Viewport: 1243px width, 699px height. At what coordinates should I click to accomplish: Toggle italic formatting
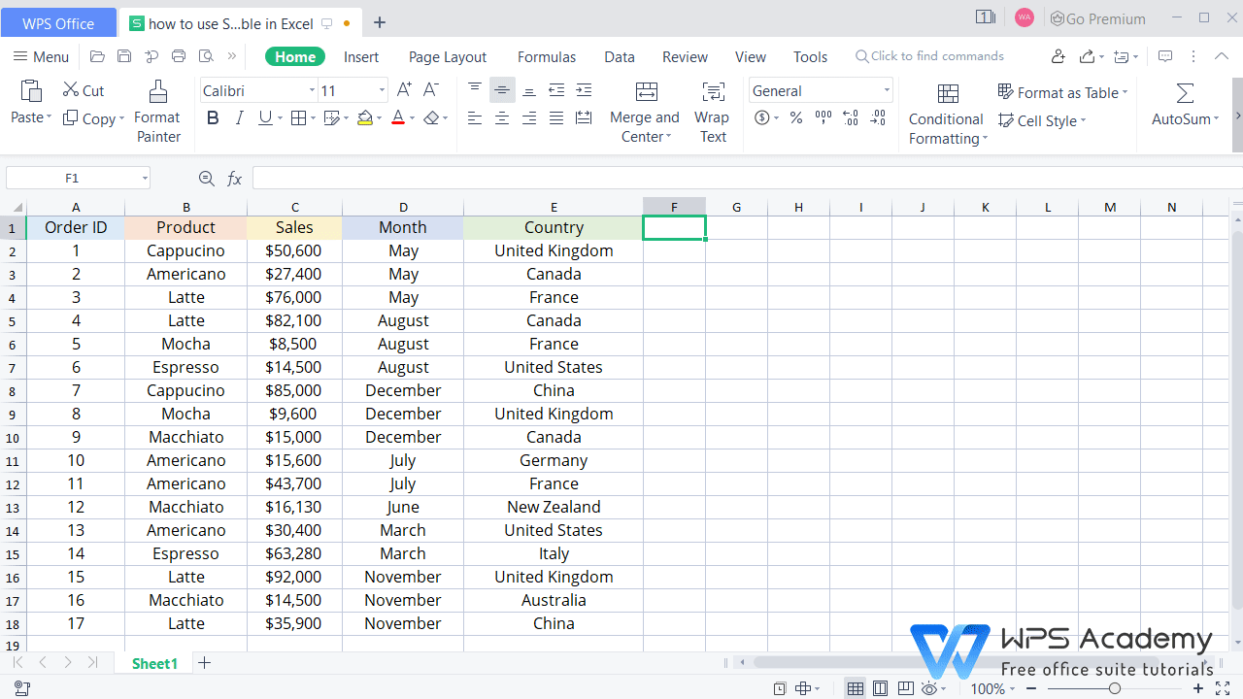pyautogui.click(x=239, y=117)
